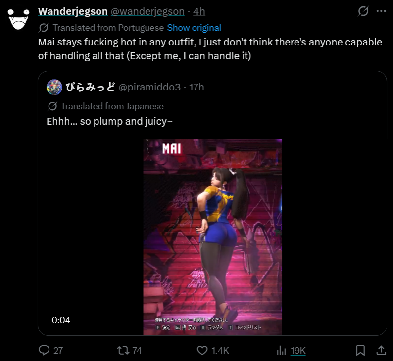Open the 4h timestamp link
This screenshot has width=393, height=361.
pyautogui.click(x=199, y=11)
